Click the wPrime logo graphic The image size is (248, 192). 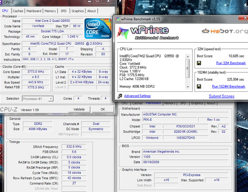pyautogui.click(x=148, y=33)
